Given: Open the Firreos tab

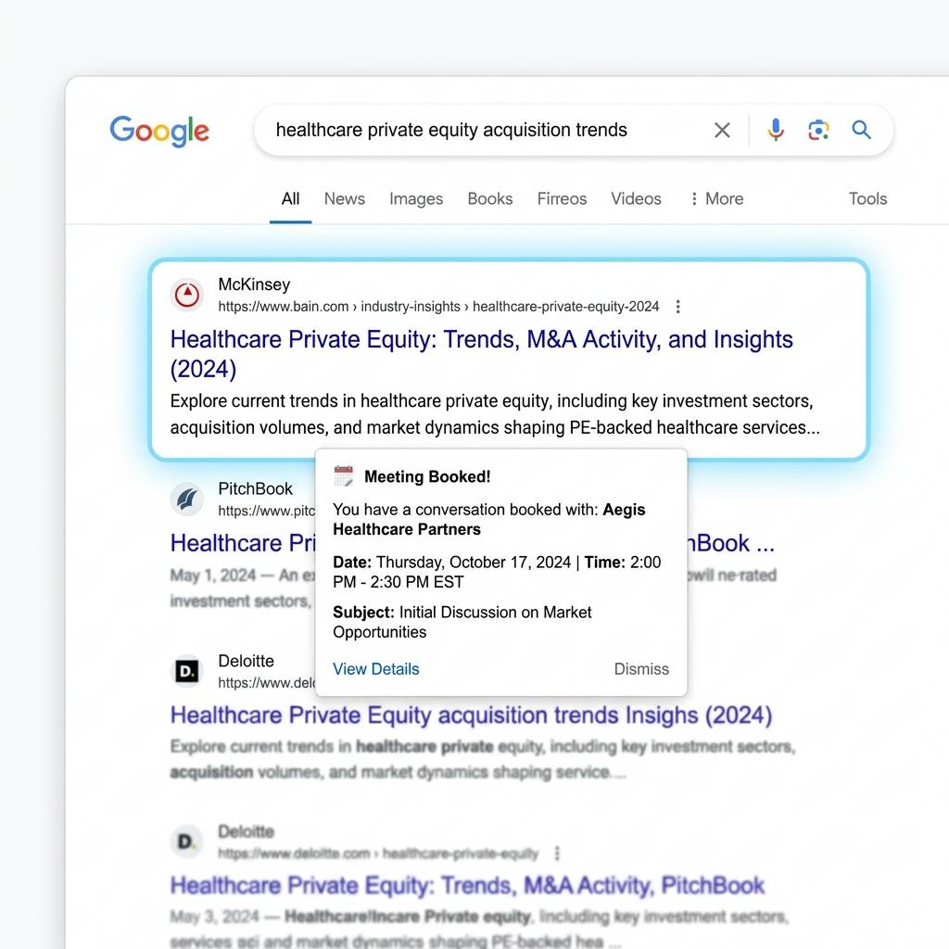Looking at the screenshot, I should pyautogui.click(x=562, y=198).
